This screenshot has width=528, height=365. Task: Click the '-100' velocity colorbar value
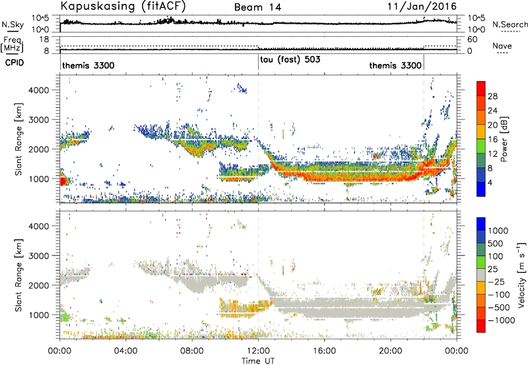pyautogui.click(x=499, y=295)
